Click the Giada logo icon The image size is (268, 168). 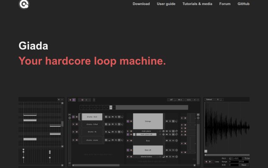pyautogui.click(x=24, y=4)
